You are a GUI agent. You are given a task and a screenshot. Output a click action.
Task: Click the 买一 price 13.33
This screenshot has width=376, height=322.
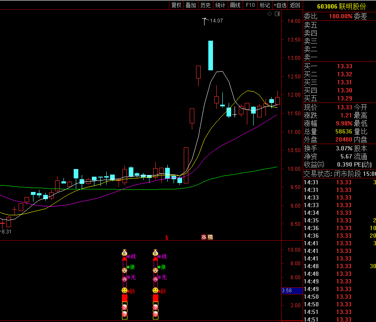345,66
